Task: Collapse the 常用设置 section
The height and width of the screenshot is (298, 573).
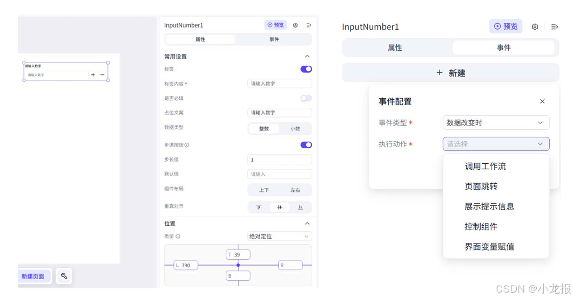Action: pos(307,56)
